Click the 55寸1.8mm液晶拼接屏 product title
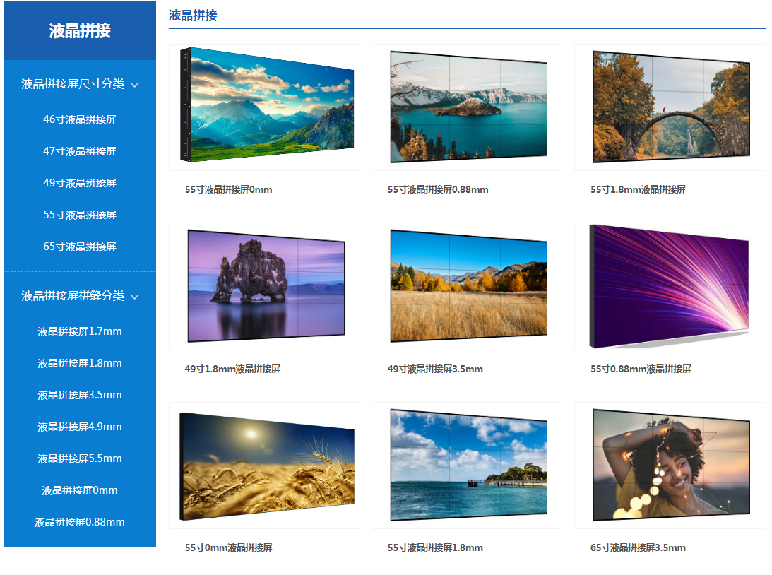 (x=638, y=189)
